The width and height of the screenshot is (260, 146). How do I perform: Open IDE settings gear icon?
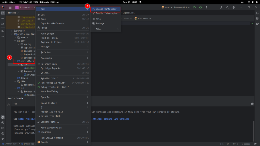pos(234,7)
